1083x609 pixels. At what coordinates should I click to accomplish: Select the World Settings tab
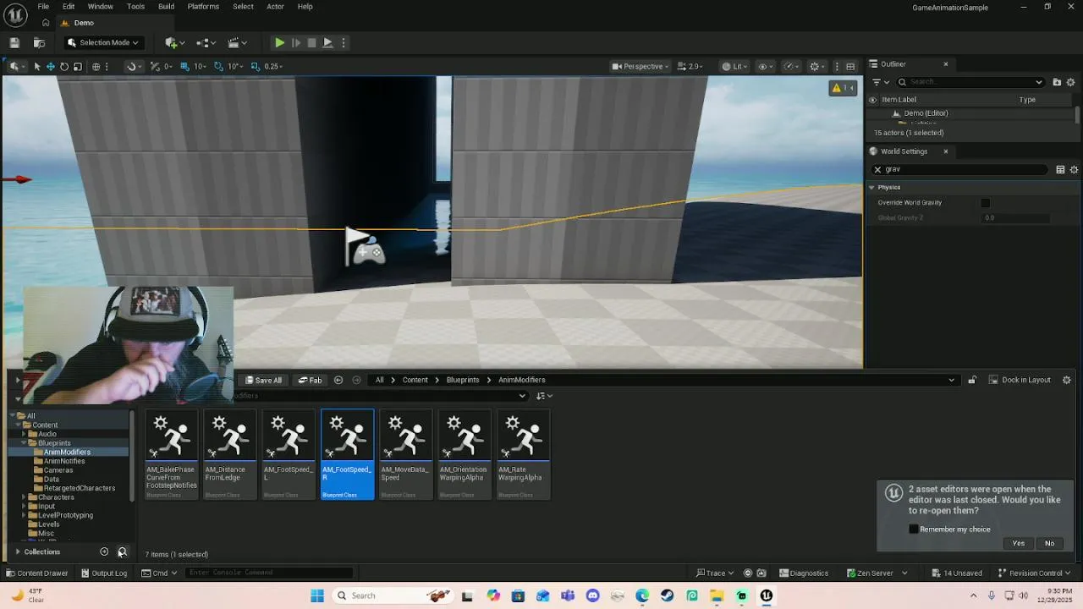904,151
